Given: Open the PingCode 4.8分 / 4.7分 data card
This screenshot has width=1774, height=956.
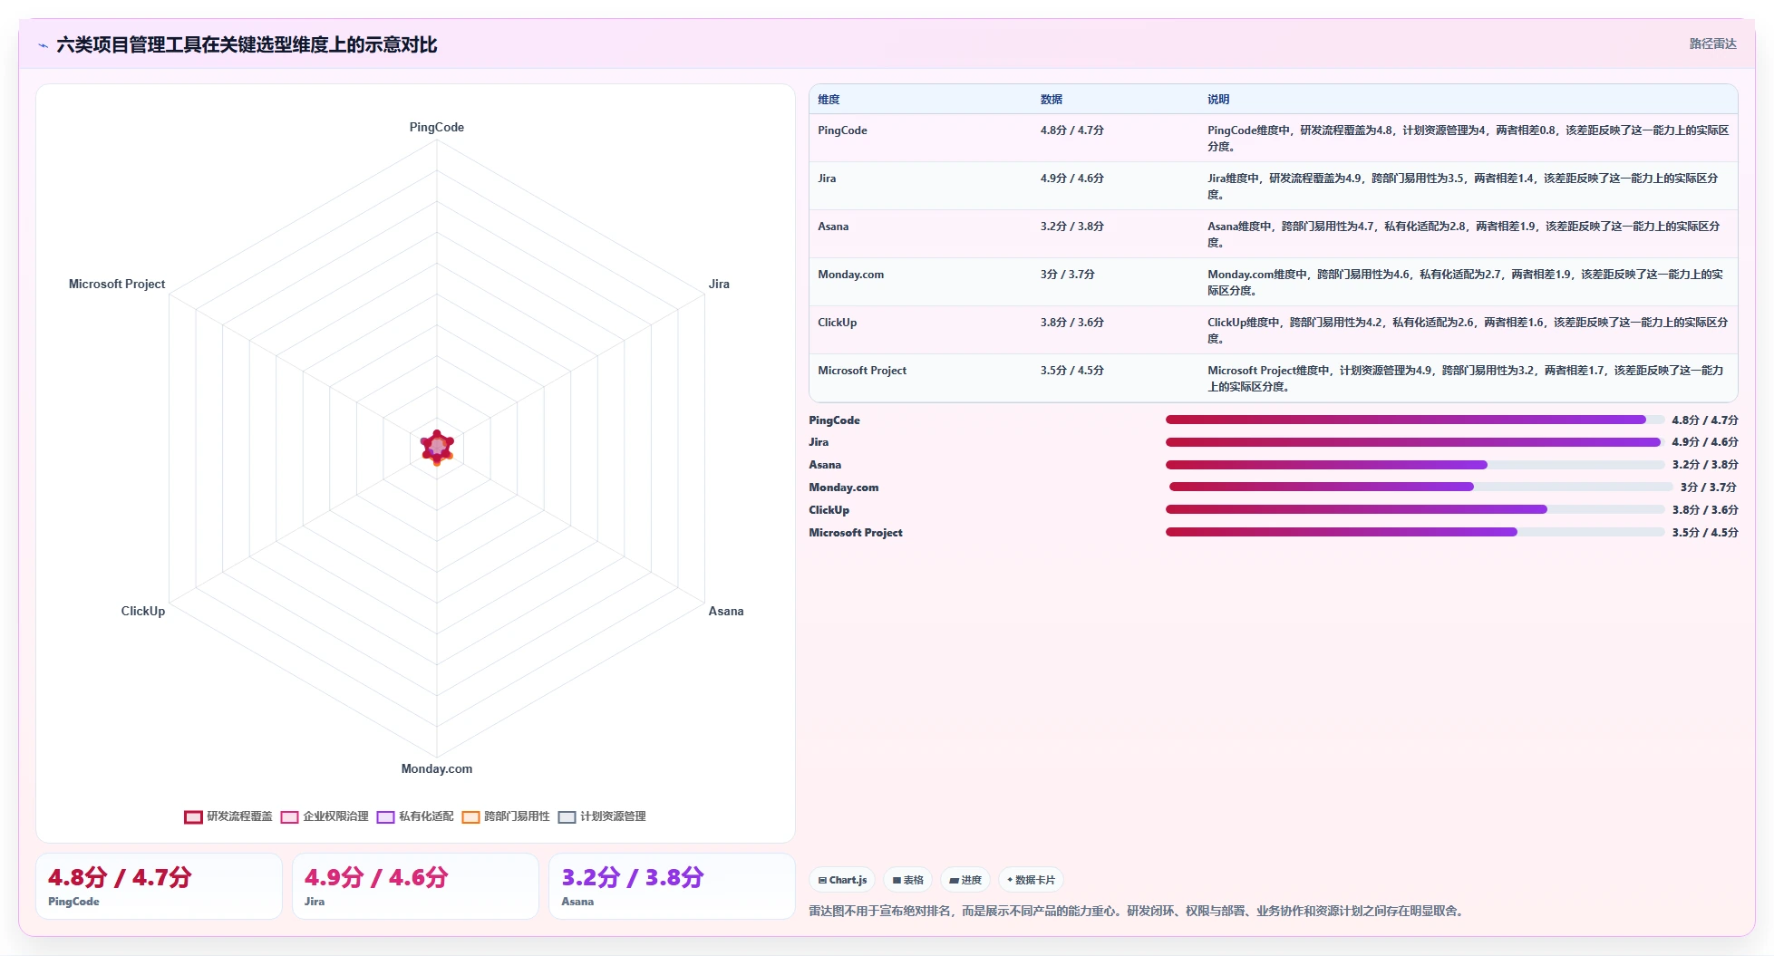Looking at the screenshot, I should [159, 886].
